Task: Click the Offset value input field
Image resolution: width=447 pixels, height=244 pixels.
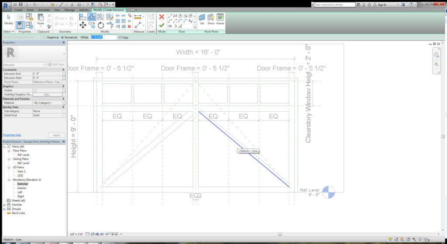Action: tap(103, 38)
